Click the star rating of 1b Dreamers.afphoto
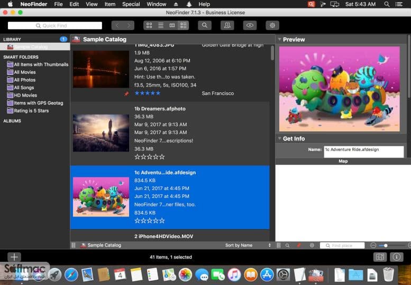Viewport: 411px width, 285px height. (150, 157)
